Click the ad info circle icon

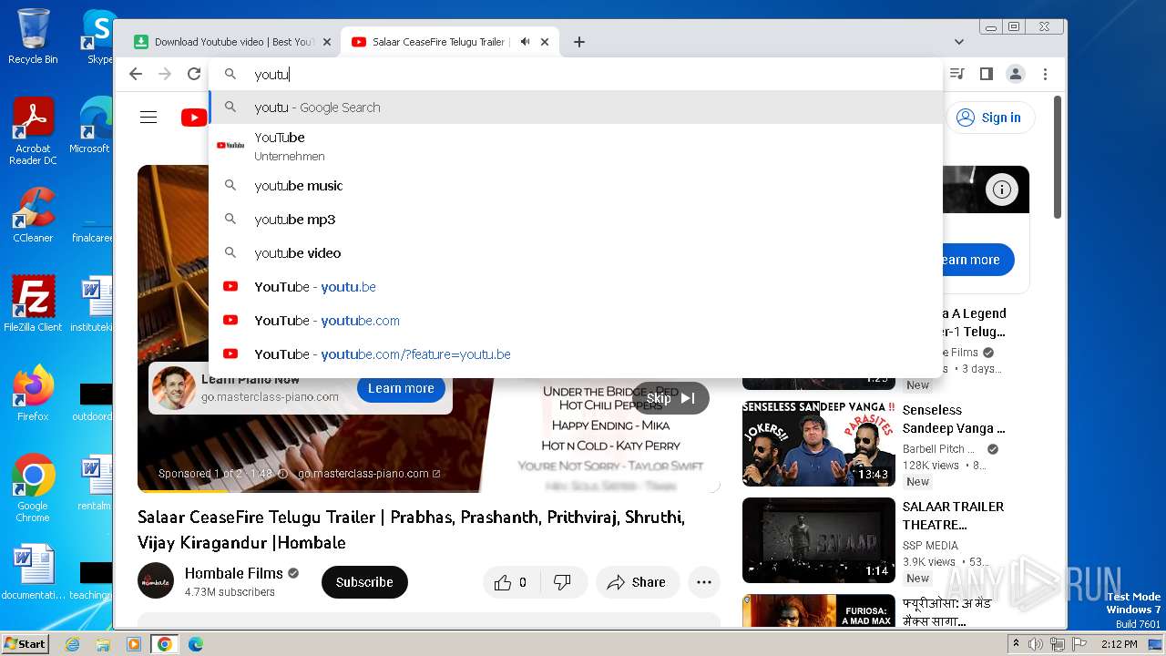(x=1002, y=190)
